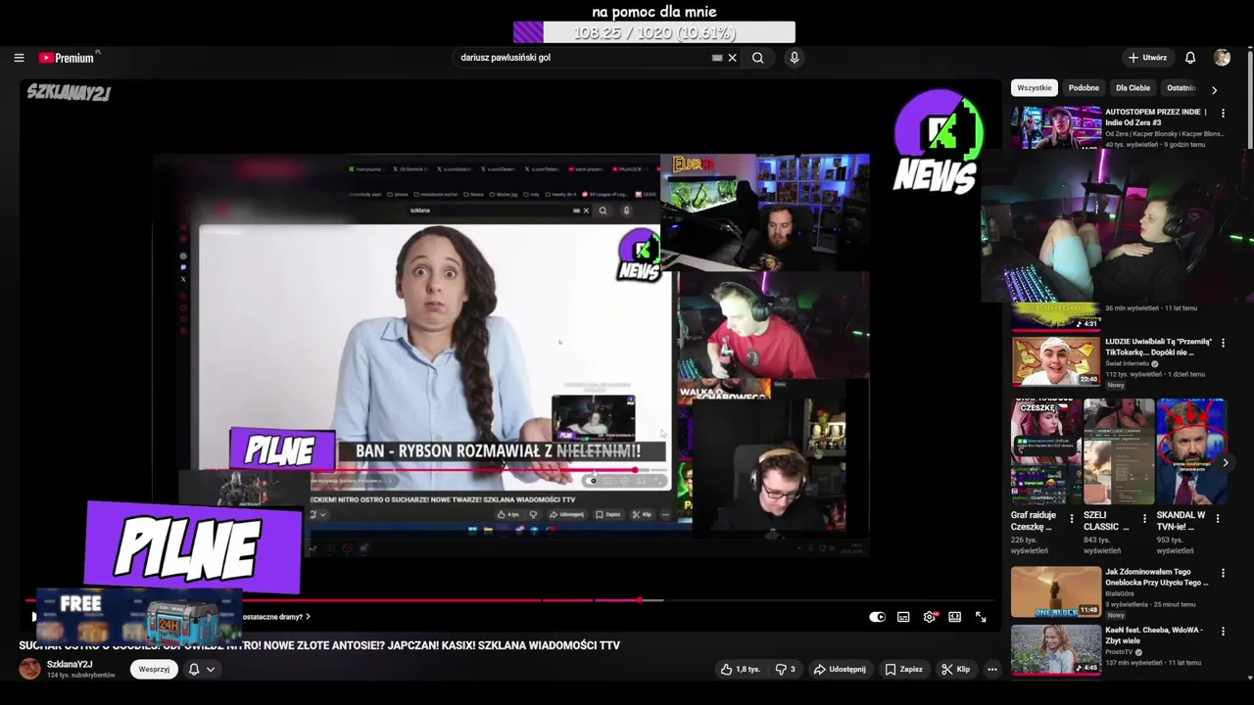Image resolution: width=1254 pixels, height=705 pixels.
Task: Click the Udostępnij share button
Action: tap(840, 669)
